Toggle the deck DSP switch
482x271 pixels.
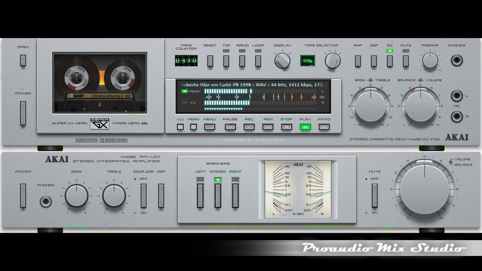coord(374,61)
